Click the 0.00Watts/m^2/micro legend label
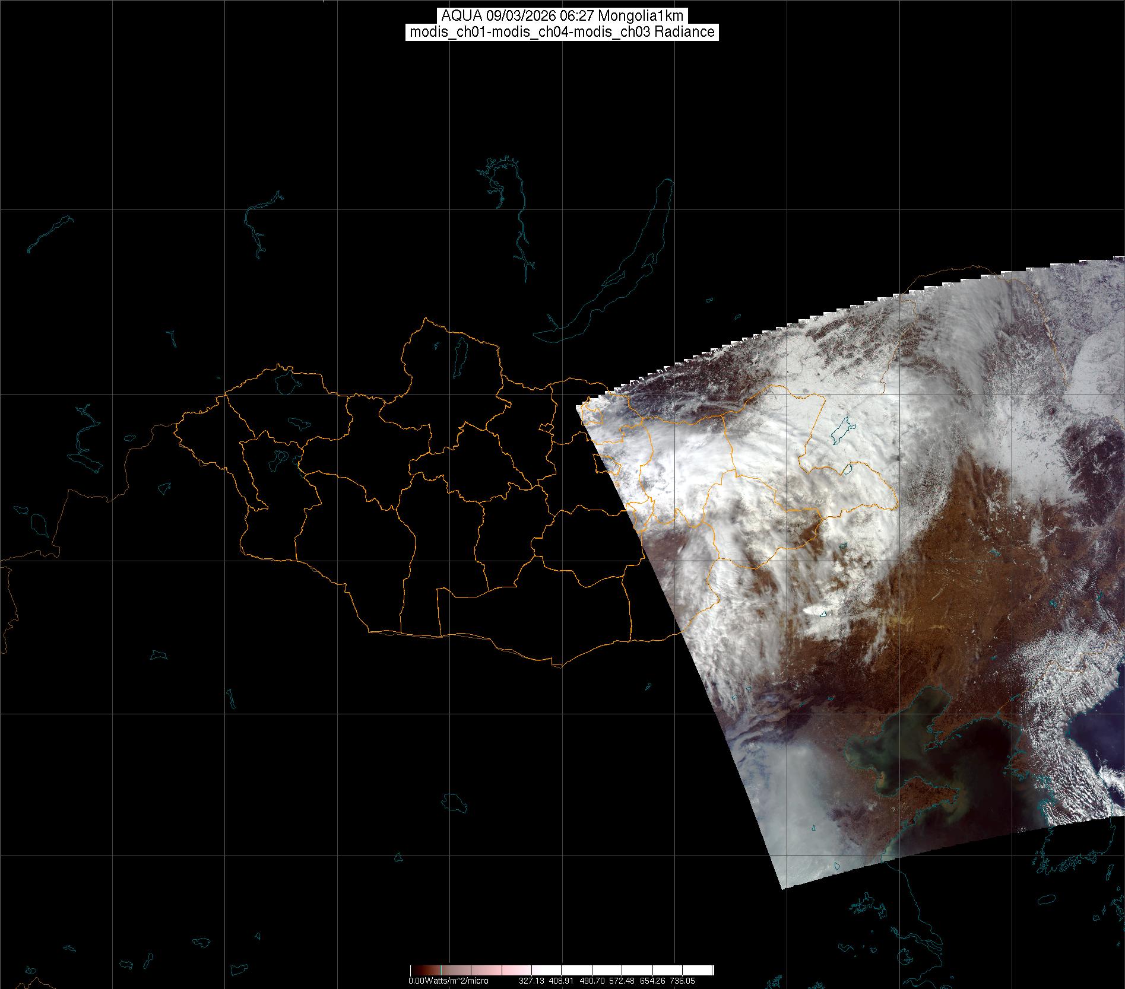The image size is (1125, 989). tap(448, 981)
